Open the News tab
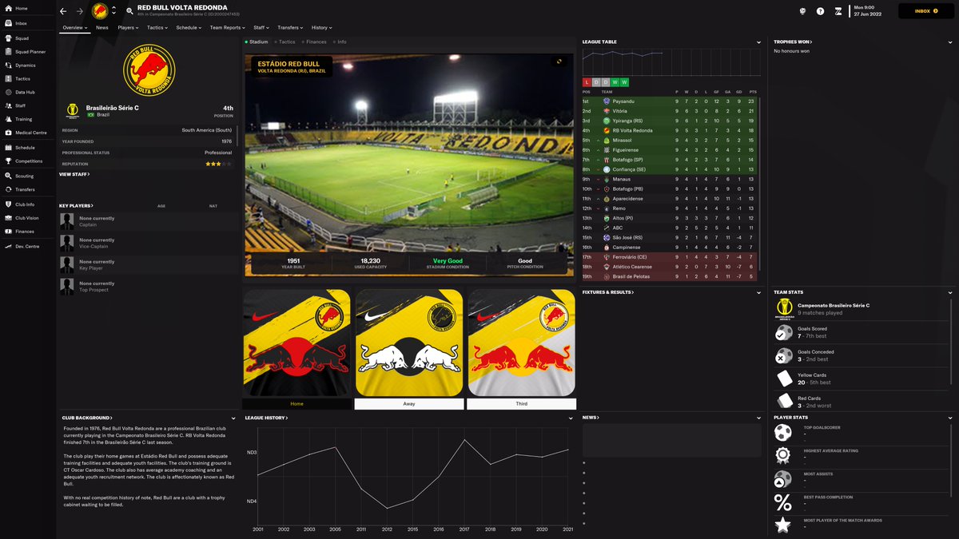This screenshot has height=539, width=959. [102, 27]
